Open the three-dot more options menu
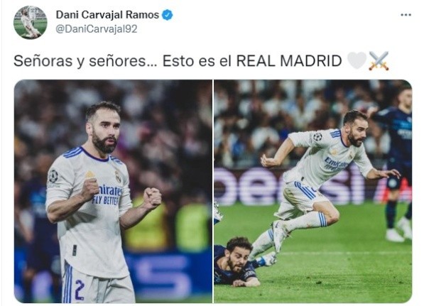Screen dimensions: 424x306 406,15
